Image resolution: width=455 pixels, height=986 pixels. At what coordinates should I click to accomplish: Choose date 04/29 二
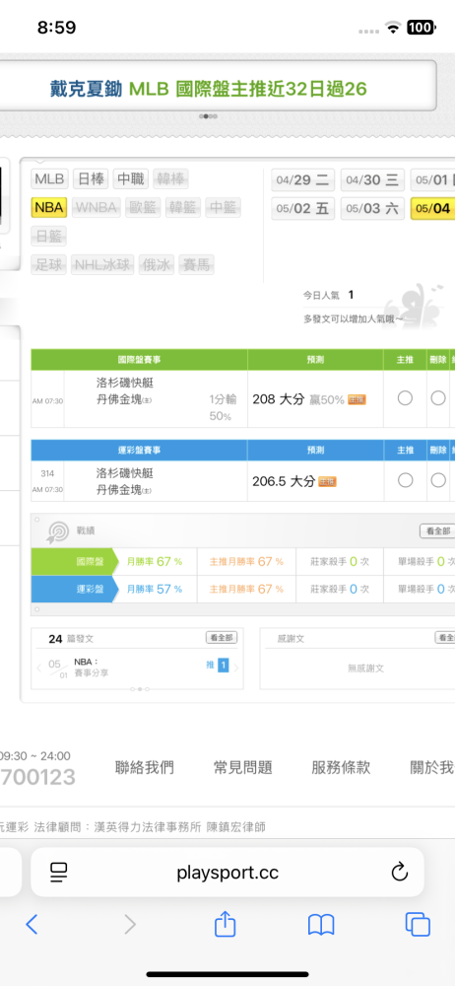tap(303, 180)
